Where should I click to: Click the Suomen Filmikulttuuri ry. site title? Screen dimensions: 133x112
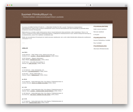(x=37, y=14)
